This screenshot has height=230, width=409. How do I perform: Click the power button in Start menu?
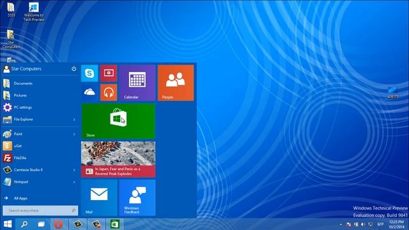pos(74,68)
